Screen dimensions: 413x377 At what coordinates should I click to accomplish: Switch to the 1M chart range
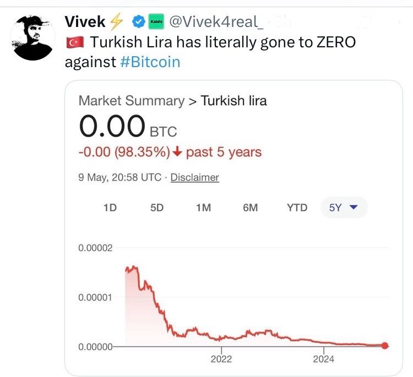coord(204,207)
